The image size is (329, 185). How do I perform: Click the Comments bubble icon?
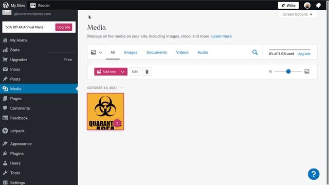tap(5, 108)
